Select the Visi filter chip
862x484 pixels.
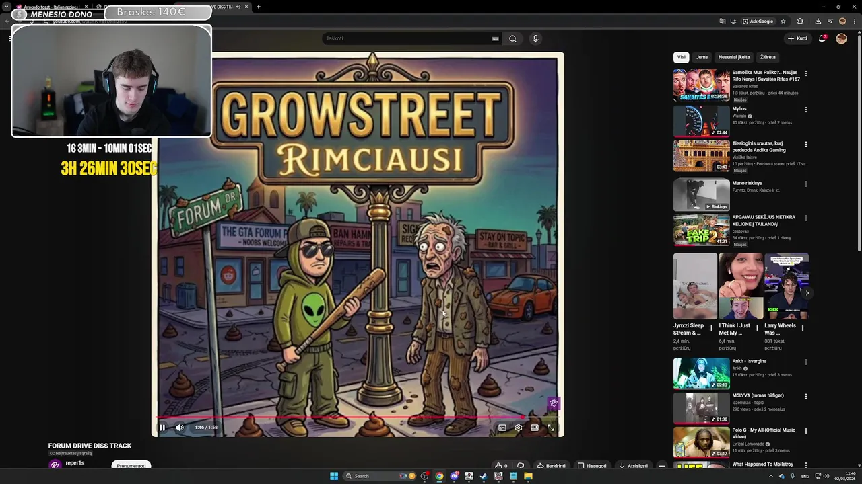[681, 57]
